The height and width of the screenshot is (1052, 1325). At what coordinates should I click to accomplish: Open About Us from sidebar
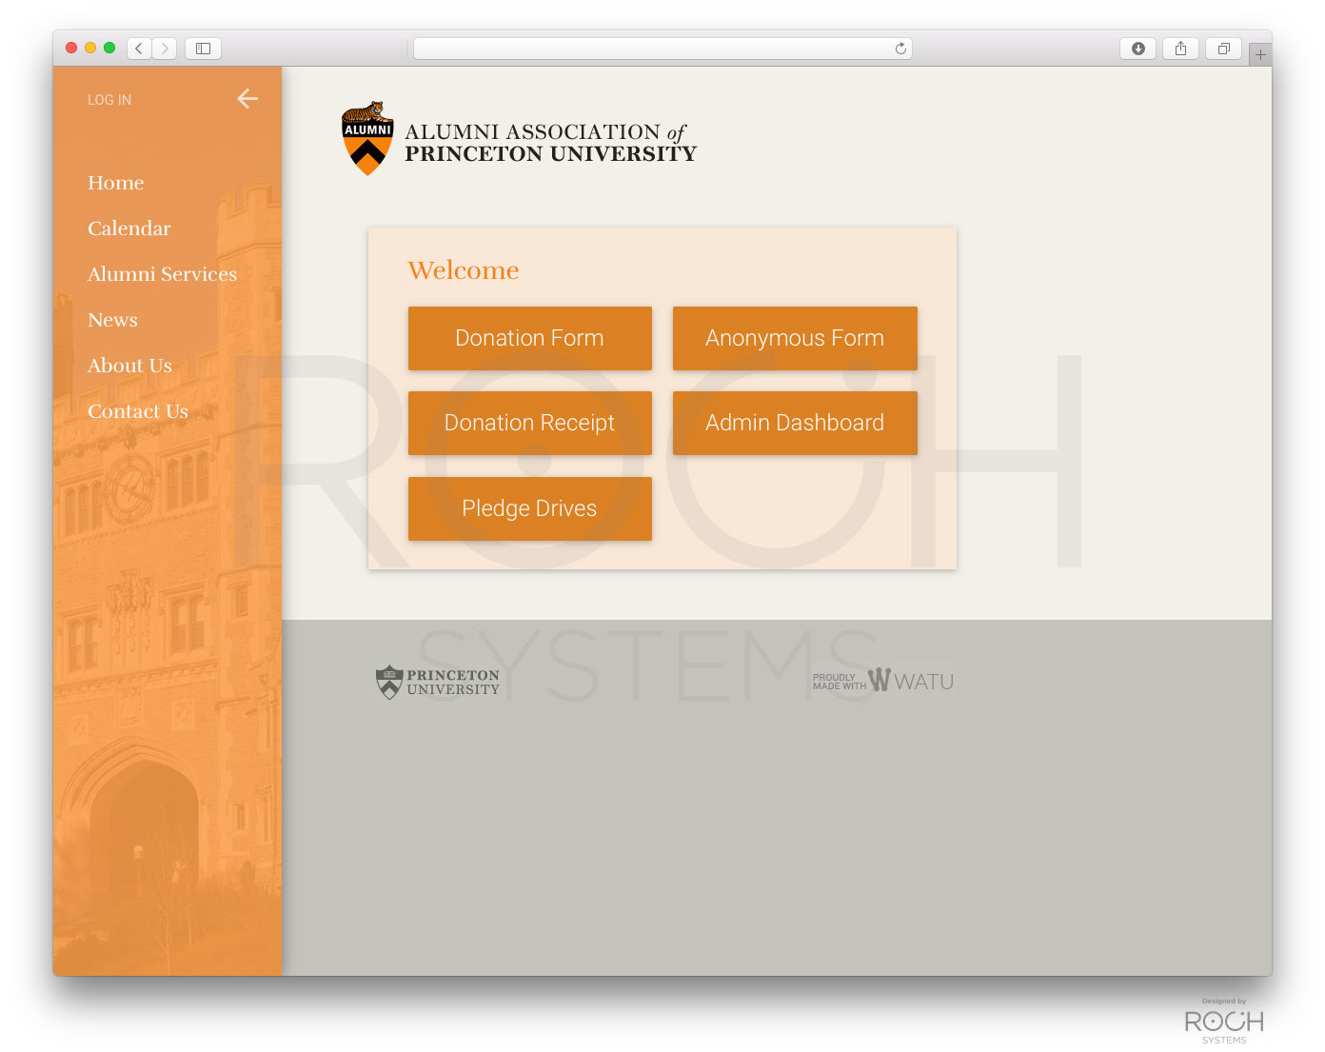(130, 366)
